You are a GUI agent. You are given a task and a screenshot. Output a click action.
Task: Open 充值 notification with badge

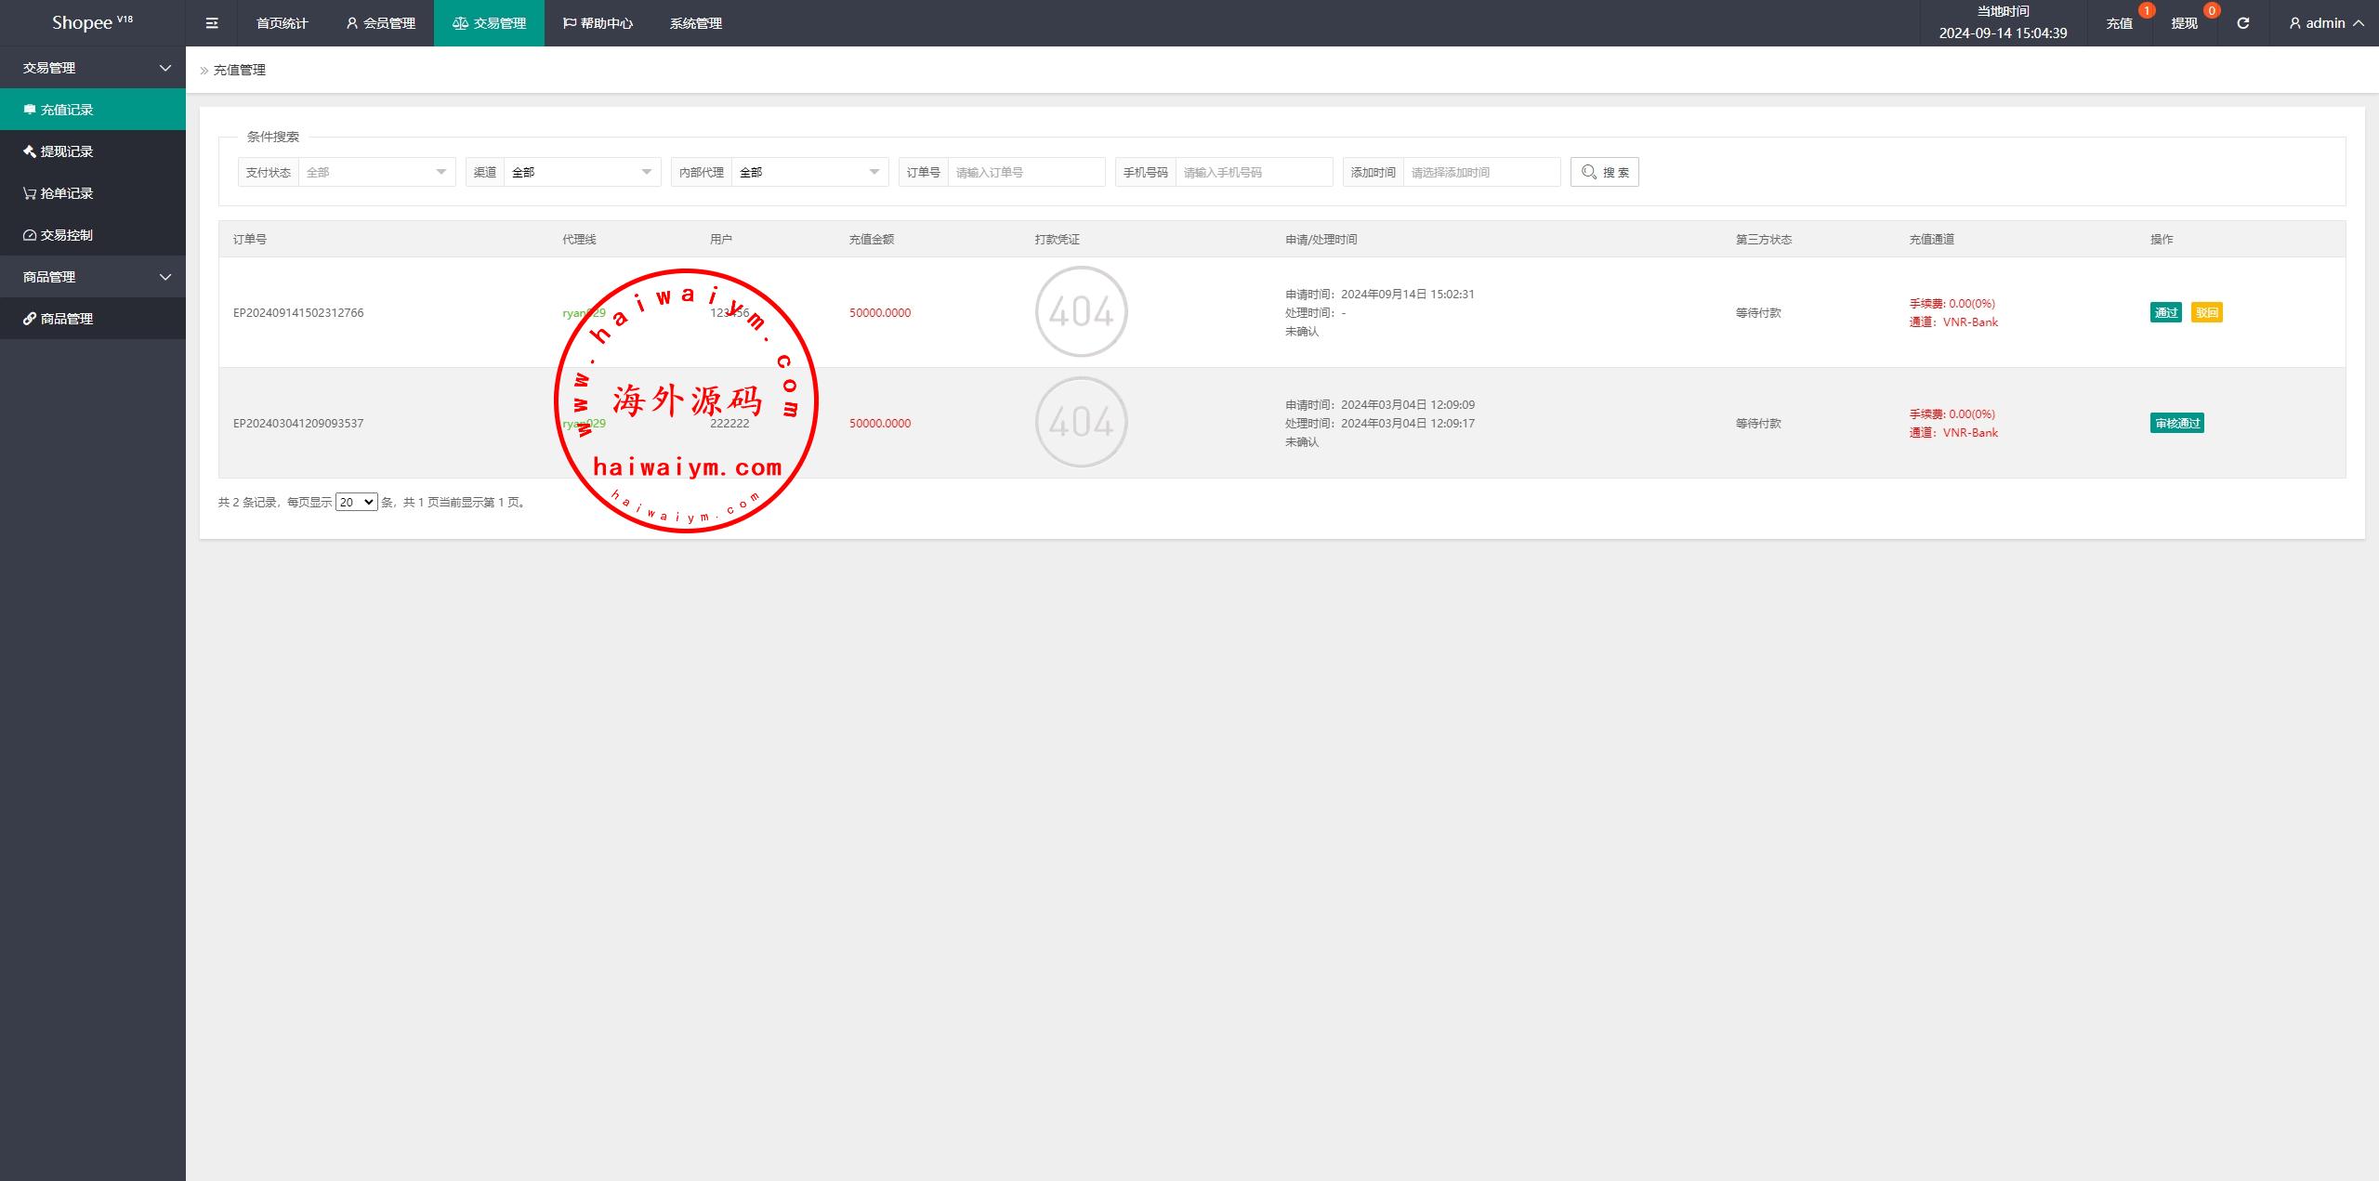[x=2120, y=23]
